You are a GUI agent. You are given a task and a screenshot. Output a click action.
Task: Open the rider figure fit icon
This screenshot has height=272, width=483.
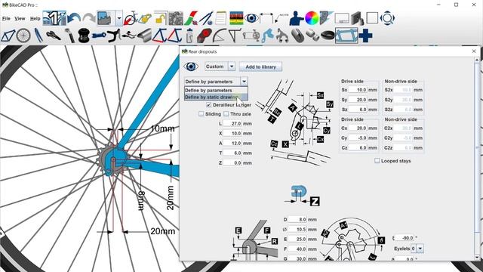tap(297, 18)
